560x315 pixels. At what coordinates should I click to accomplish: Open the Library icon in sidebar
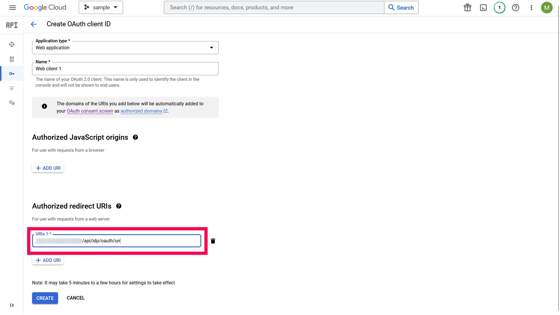(12, 59)
